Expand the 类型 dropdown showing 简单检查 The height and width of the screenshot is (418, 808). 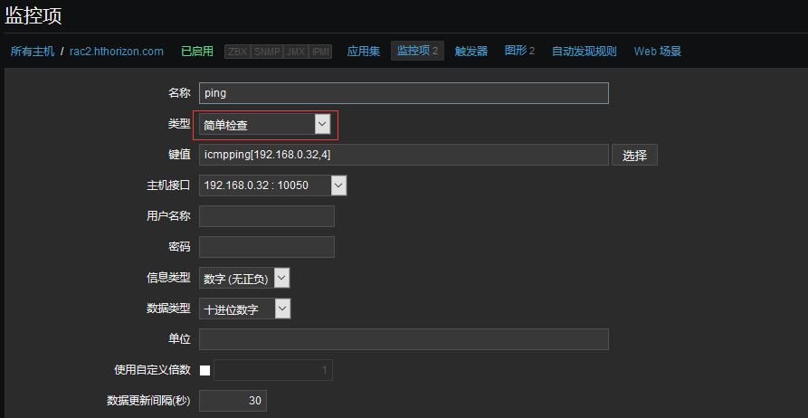[x=265, y=124]
